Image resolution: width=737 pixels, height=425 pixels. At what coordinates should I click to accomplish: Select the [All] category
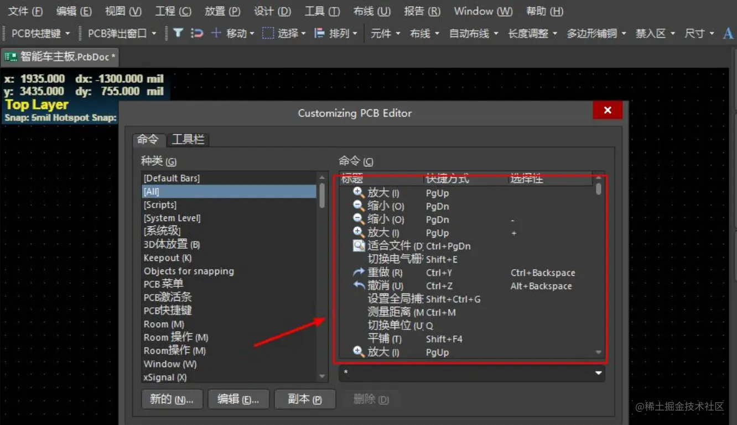click(229, 191)
